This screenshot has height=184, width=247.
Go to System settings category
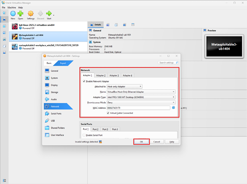tap(54, 78)
